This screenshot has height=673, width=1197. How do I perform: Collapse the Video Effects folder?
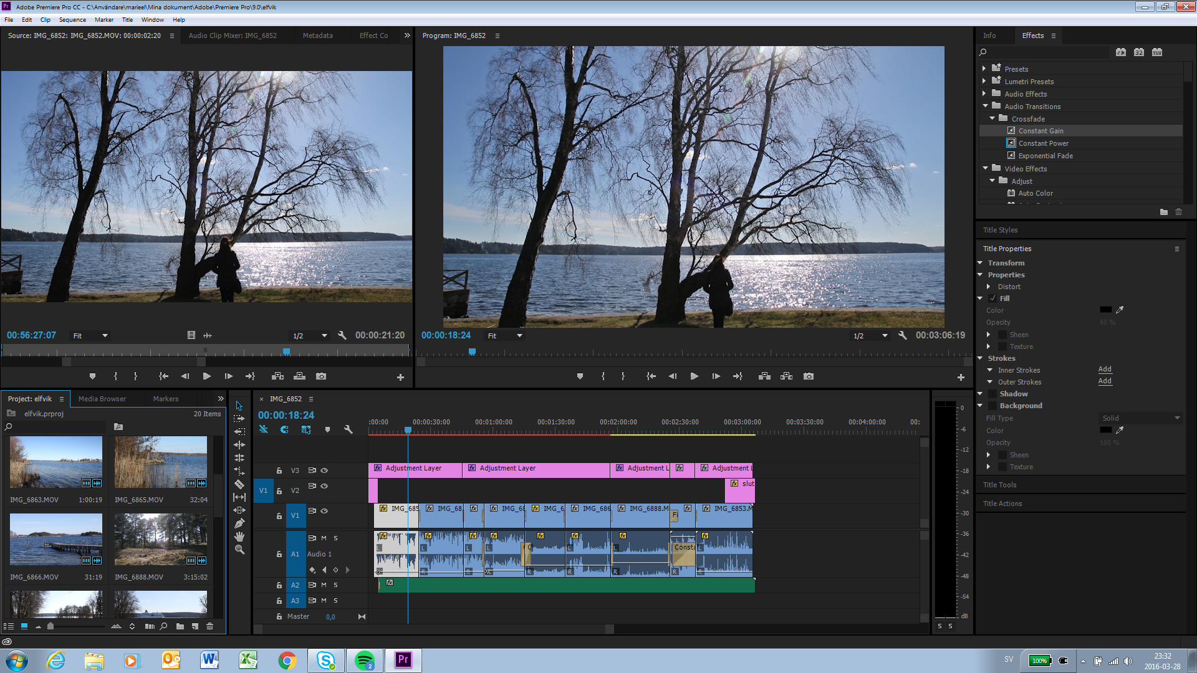click(x=985, y=168)
